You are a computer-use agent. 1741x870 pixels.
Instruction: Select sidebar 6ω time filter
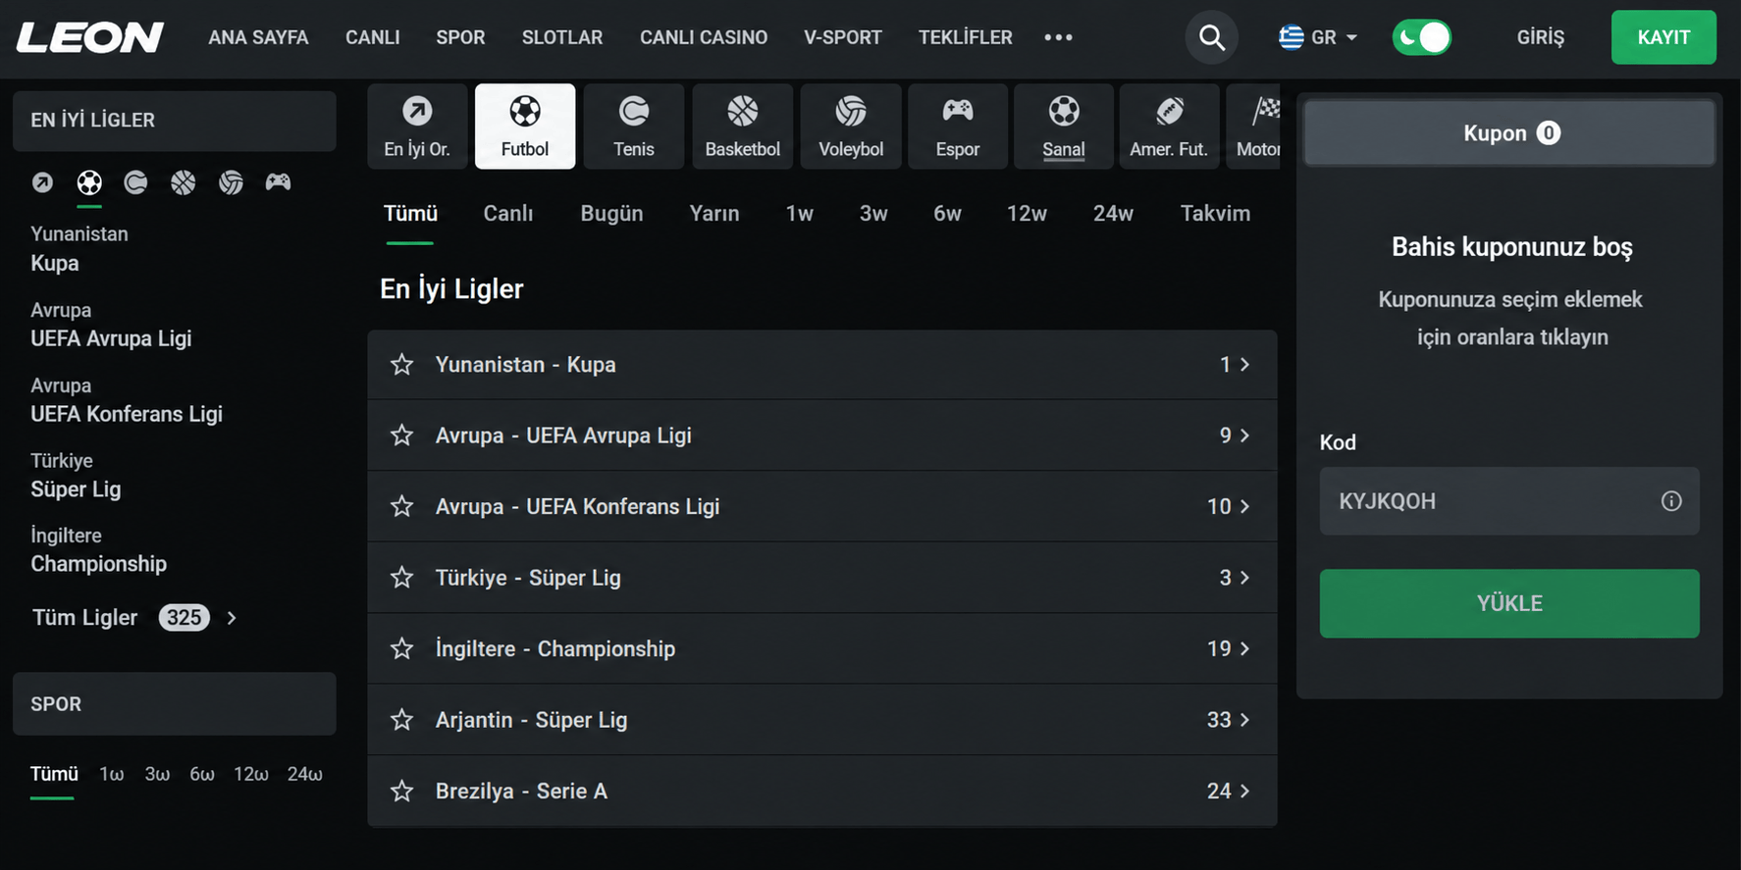(x=202, y=775)
